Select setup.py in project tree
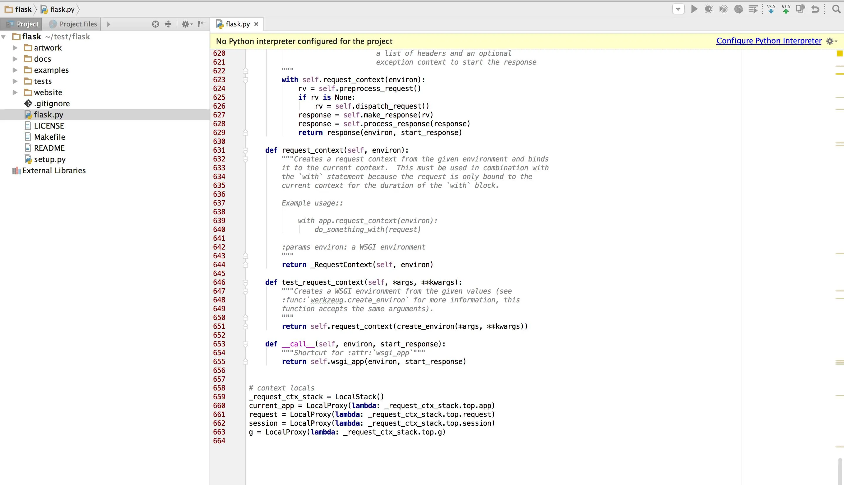844x485 pixels. (x=50, y=159)
